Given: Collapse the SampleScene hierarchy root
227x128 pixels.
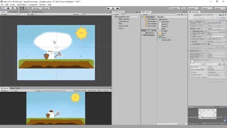Looking at the screenshot, I should tap(113, 17).
